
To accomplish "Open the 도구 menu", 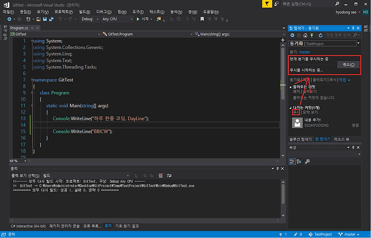I will coord(138,12).
